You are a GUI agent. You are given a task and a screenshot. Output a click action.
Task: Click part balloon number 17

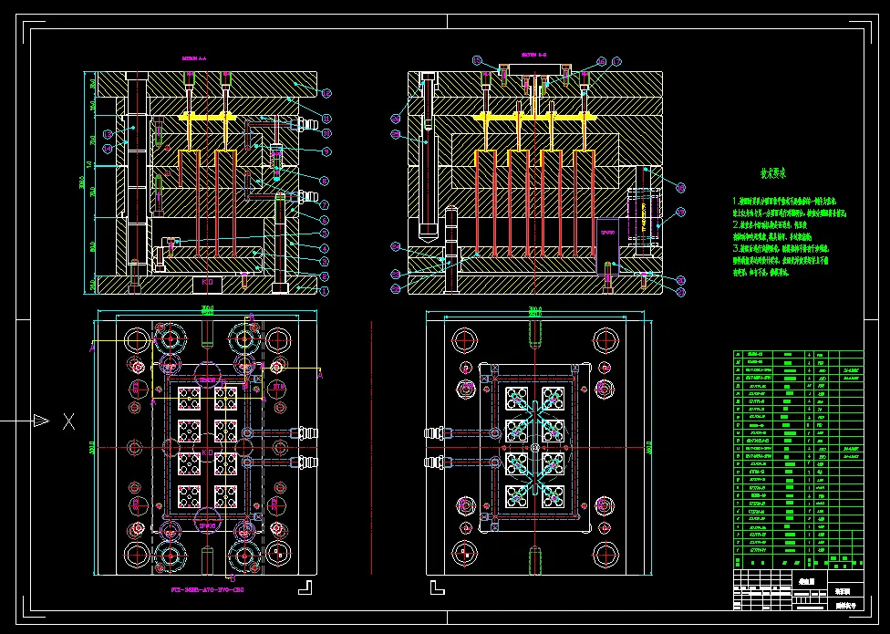616,61
